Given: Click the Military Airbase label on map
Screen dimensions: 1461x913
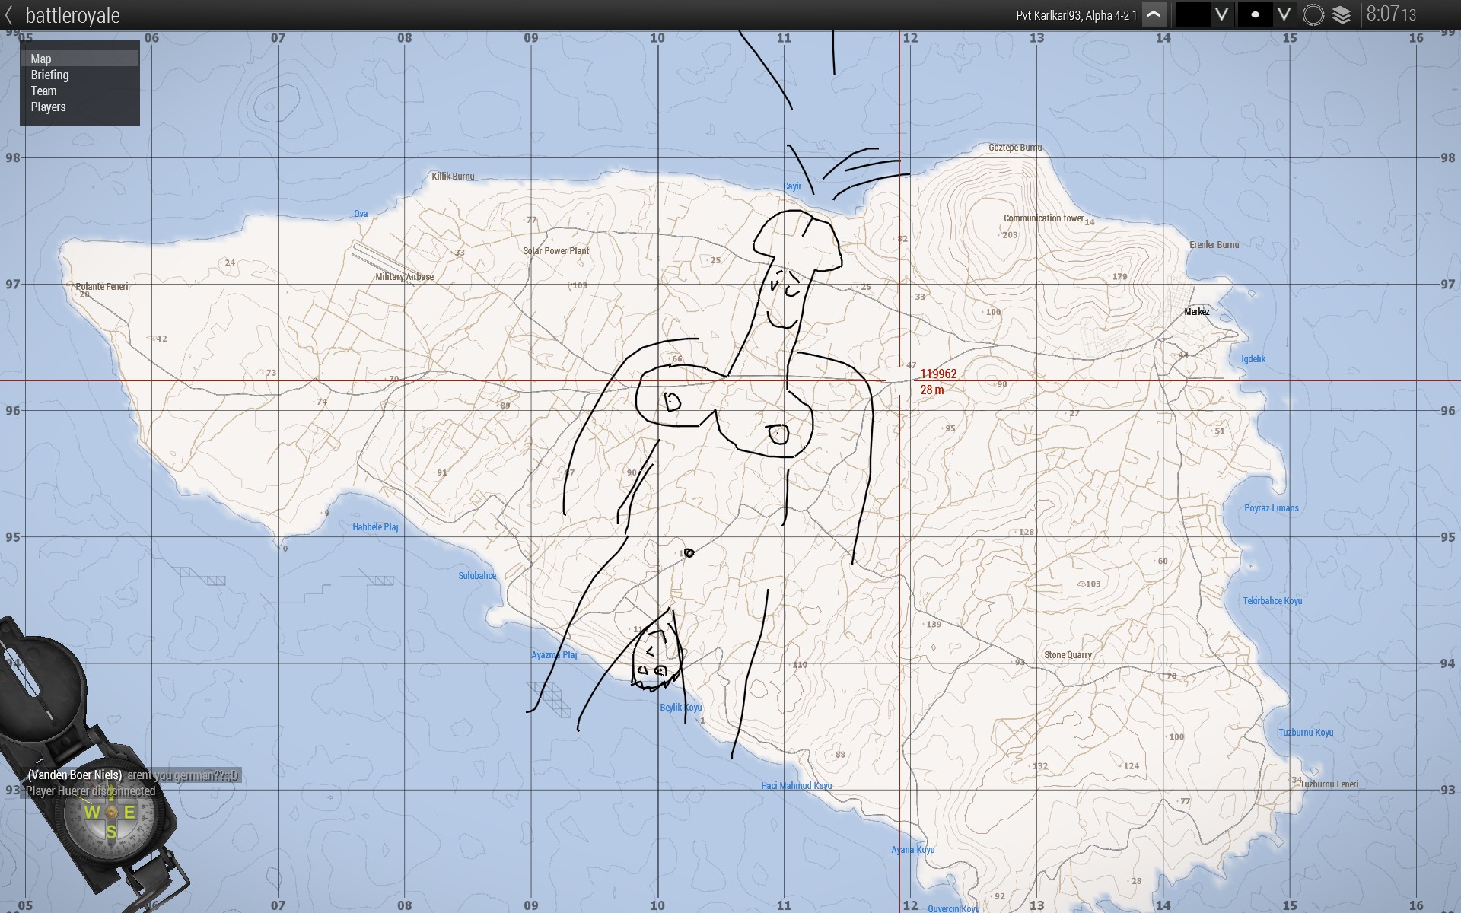Looking at the screenshot, I should [404, 277].
